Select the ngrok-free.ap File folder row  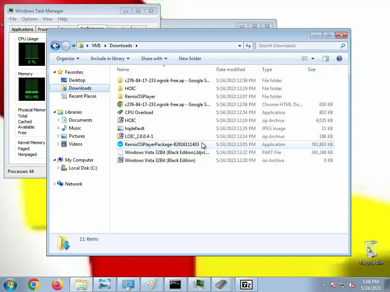tap(225, 81)
